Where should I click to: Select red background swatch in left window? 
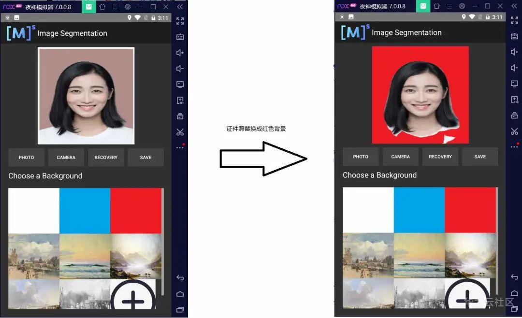tap(136, 211)
